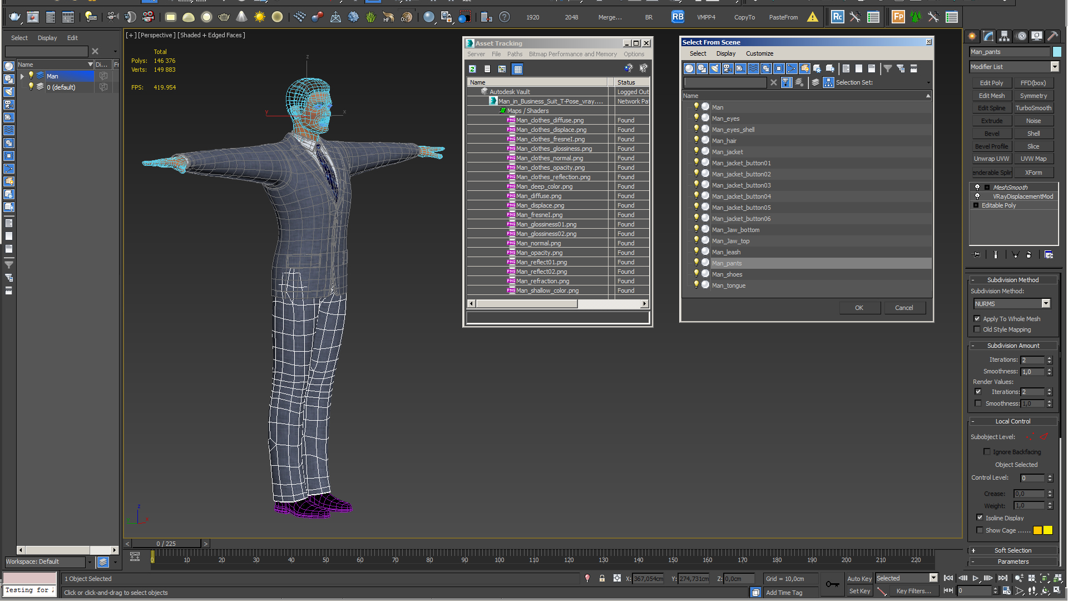The width and height of the screenshot is (1068, 601).
Task: Expand Editable Poly in modifier stack
Action: point(976,205)
